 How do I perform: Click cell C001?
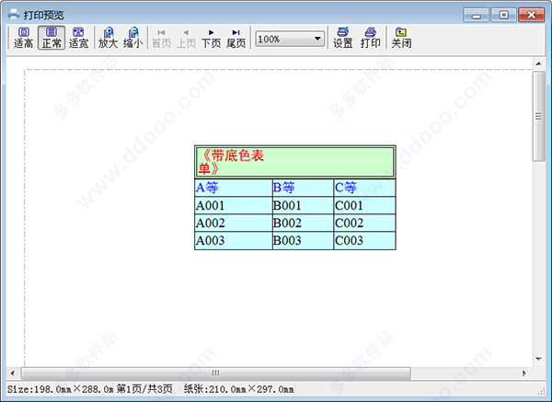[x=364, y=205]
